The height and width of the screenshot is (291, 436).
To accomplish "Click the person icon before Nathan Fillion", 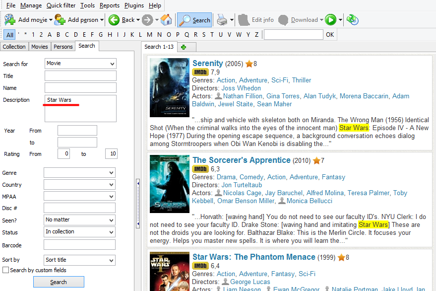I will [219, 96].
